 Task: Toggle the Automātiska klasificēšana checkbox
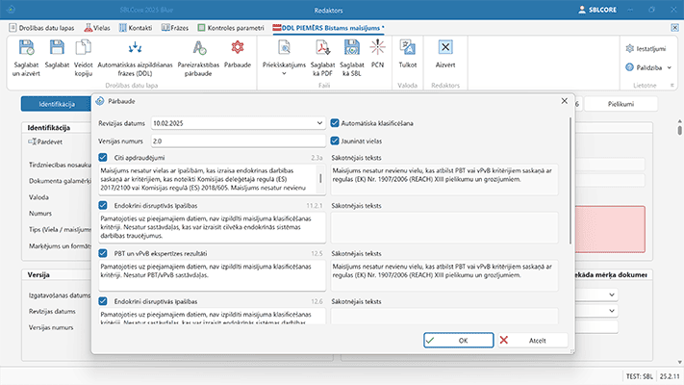coord(335,123)
